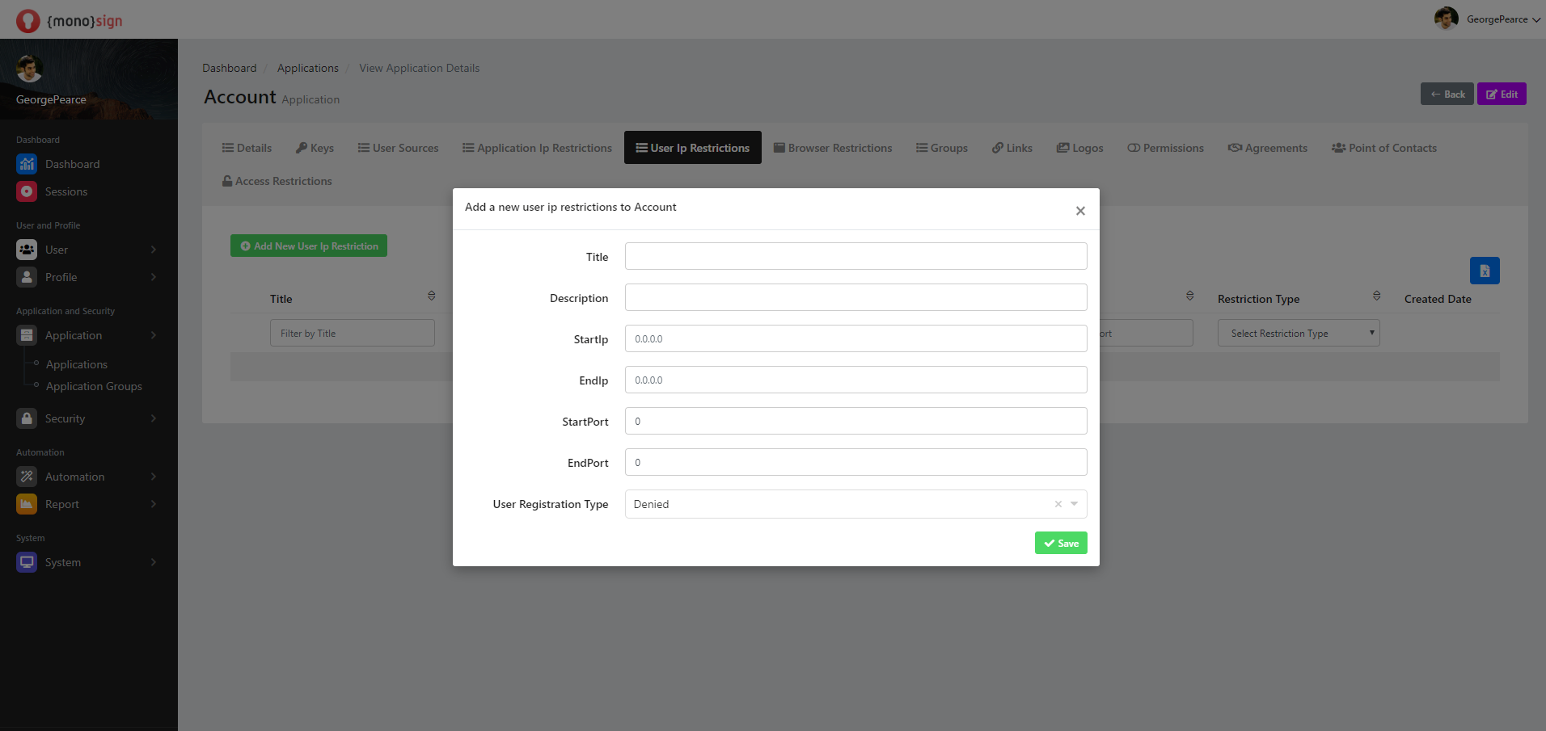Switch to the Browser Restrictions tab

point(833,148)
